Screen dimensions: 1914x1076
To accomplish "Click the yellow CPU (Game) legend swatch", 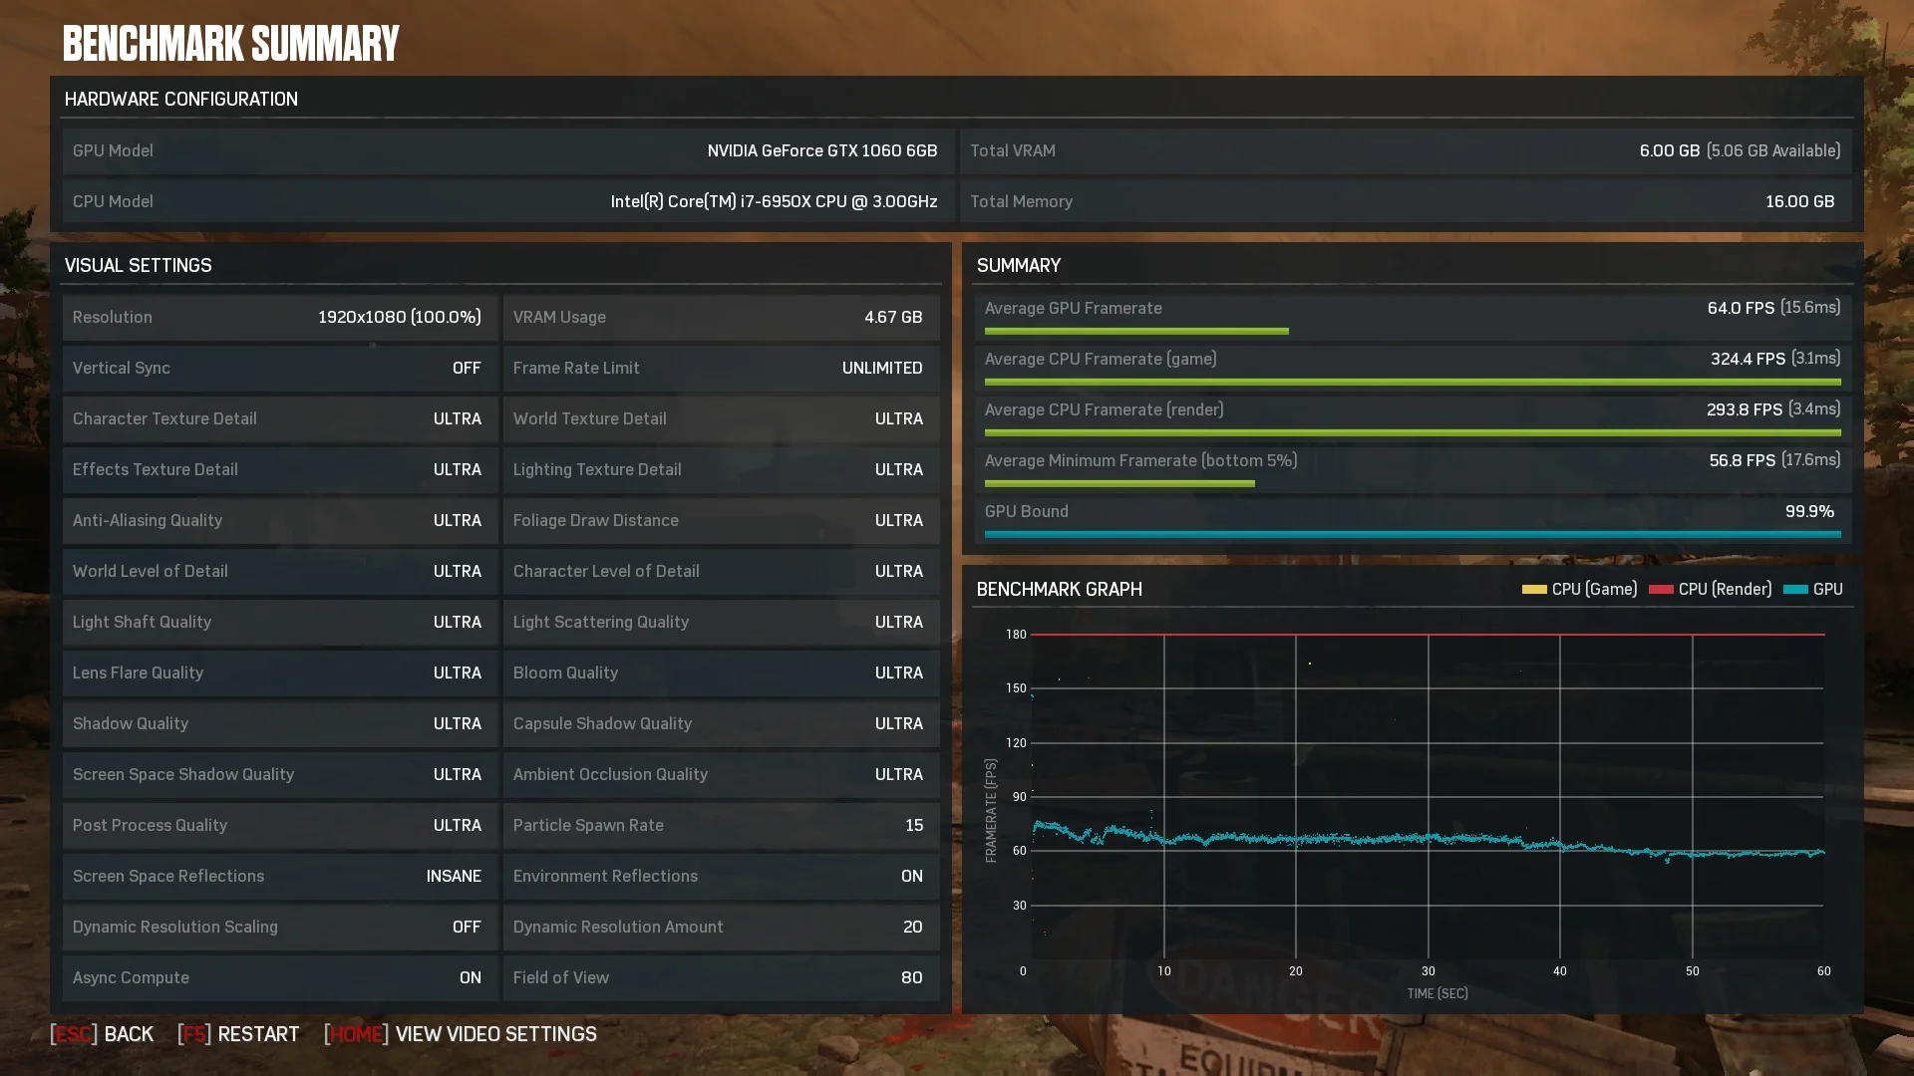I will 1534,589.
